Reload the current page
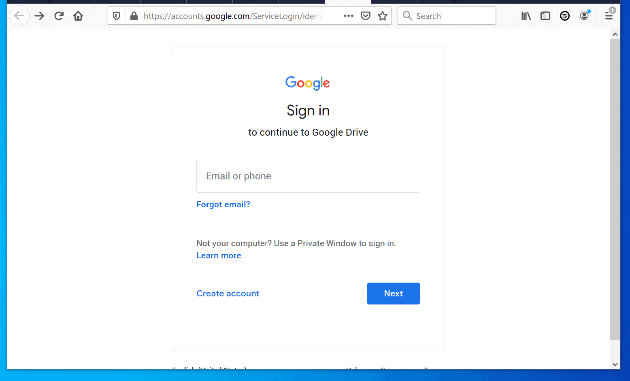Image resolution: width=630 pixels, height=381 pixels. coord(59,15)
